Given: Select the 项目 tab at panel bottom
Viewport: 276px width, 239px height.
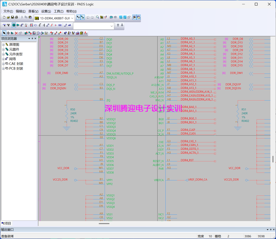Looking at the screenshot, I should 6,223.
